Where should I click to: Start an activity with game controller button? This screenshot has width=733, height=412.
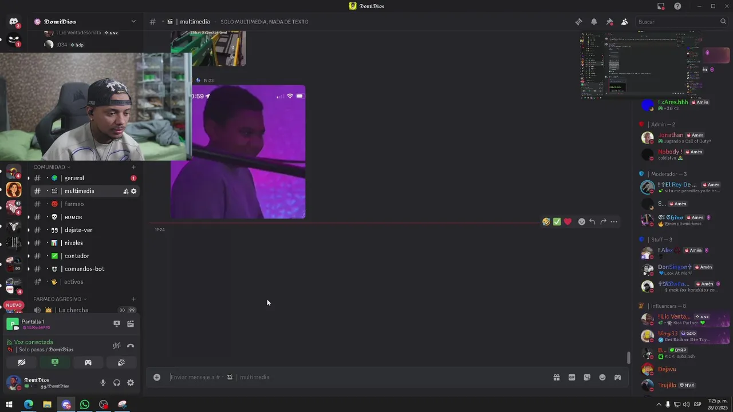88,362
